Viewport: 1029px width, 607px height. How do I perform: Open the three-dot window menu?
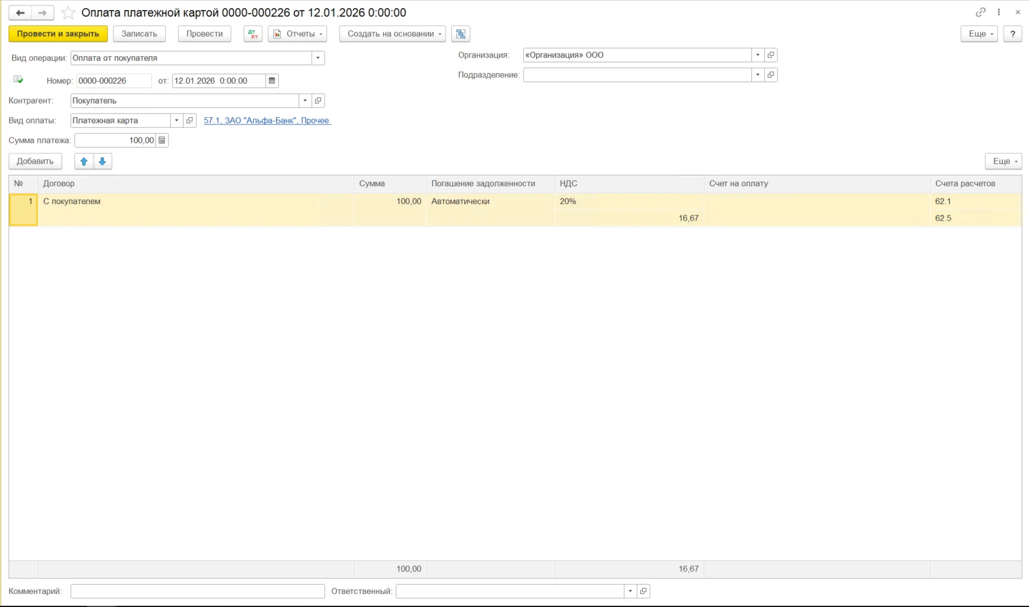tap(999, 12)
